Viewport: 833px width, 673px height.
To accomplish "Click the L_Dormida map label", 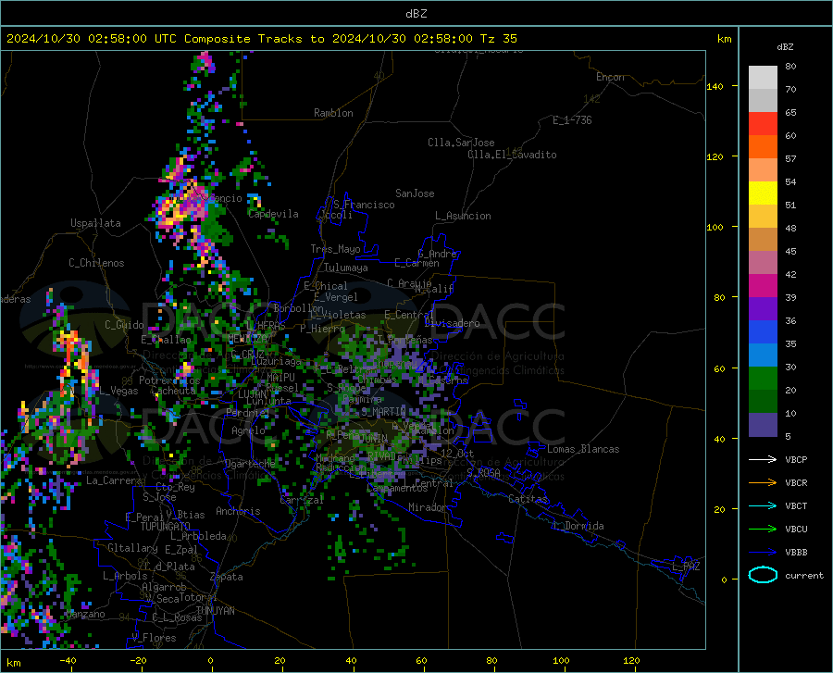I will coord(578,526).
